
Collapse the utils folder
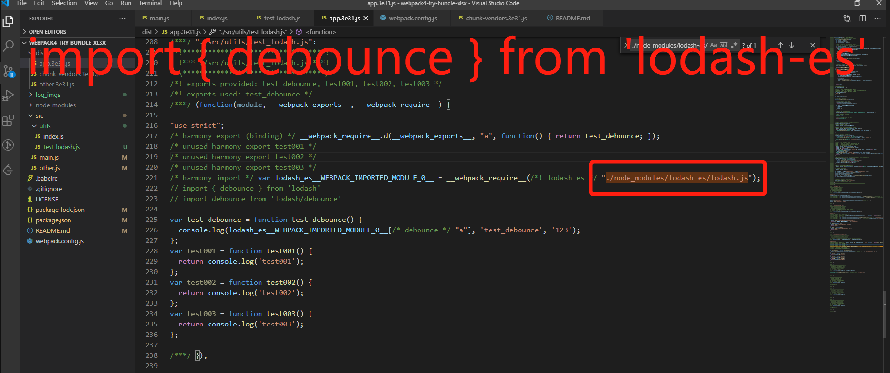coord(77,126)
